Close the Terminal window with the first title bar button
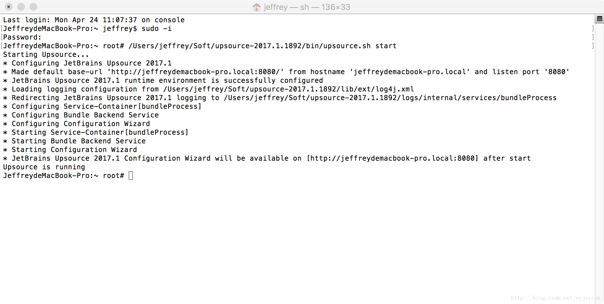 tap(9, 6)
